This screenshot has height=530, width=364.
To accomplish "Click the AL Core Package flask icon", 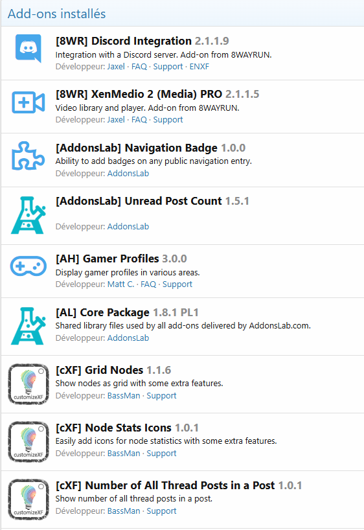I will pyautogui.click(x=28, y=326).
